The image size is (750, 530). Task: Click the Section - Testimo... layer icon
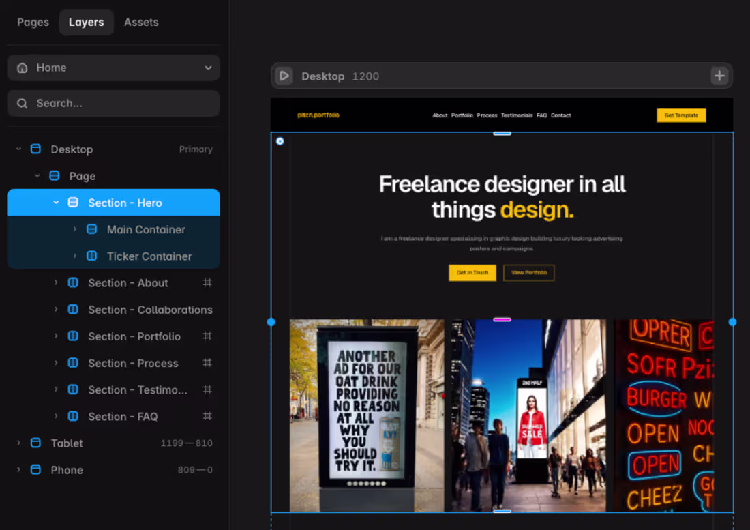[73, 390]
